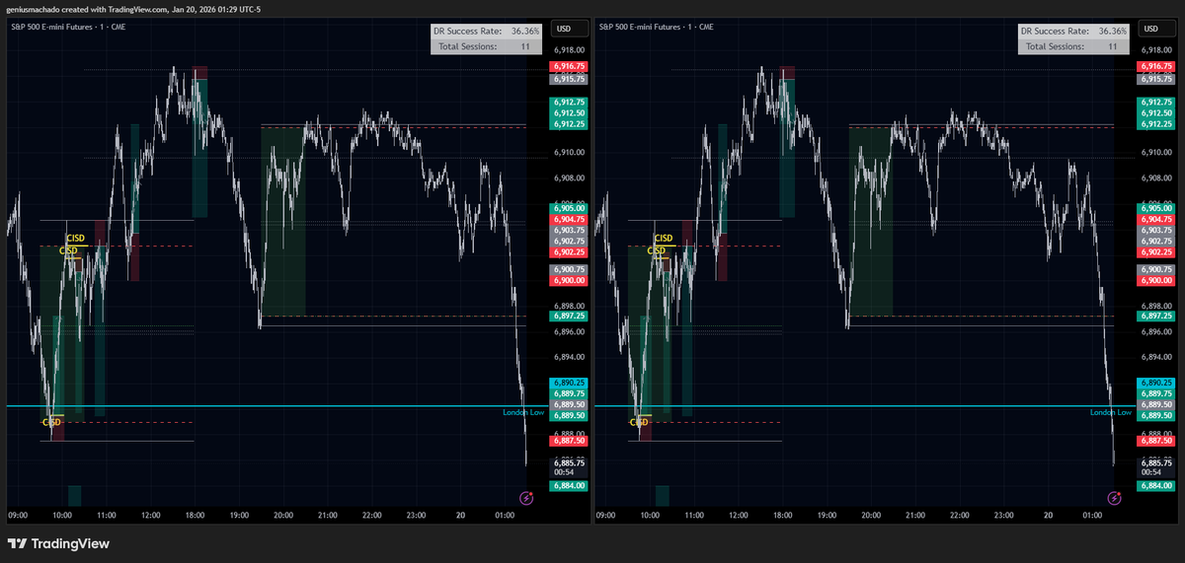Select the red 6,916.75 price label, left chart
Image resolution: width=1185 pixels, height=563 pixels.
pos(569,67)
